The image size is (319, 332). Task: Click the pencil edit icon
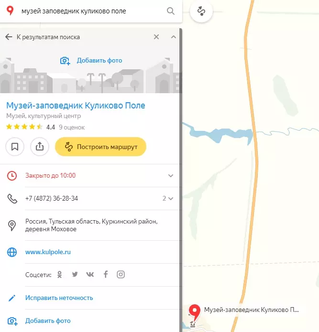pyautogui.click(x=12, y=298)
